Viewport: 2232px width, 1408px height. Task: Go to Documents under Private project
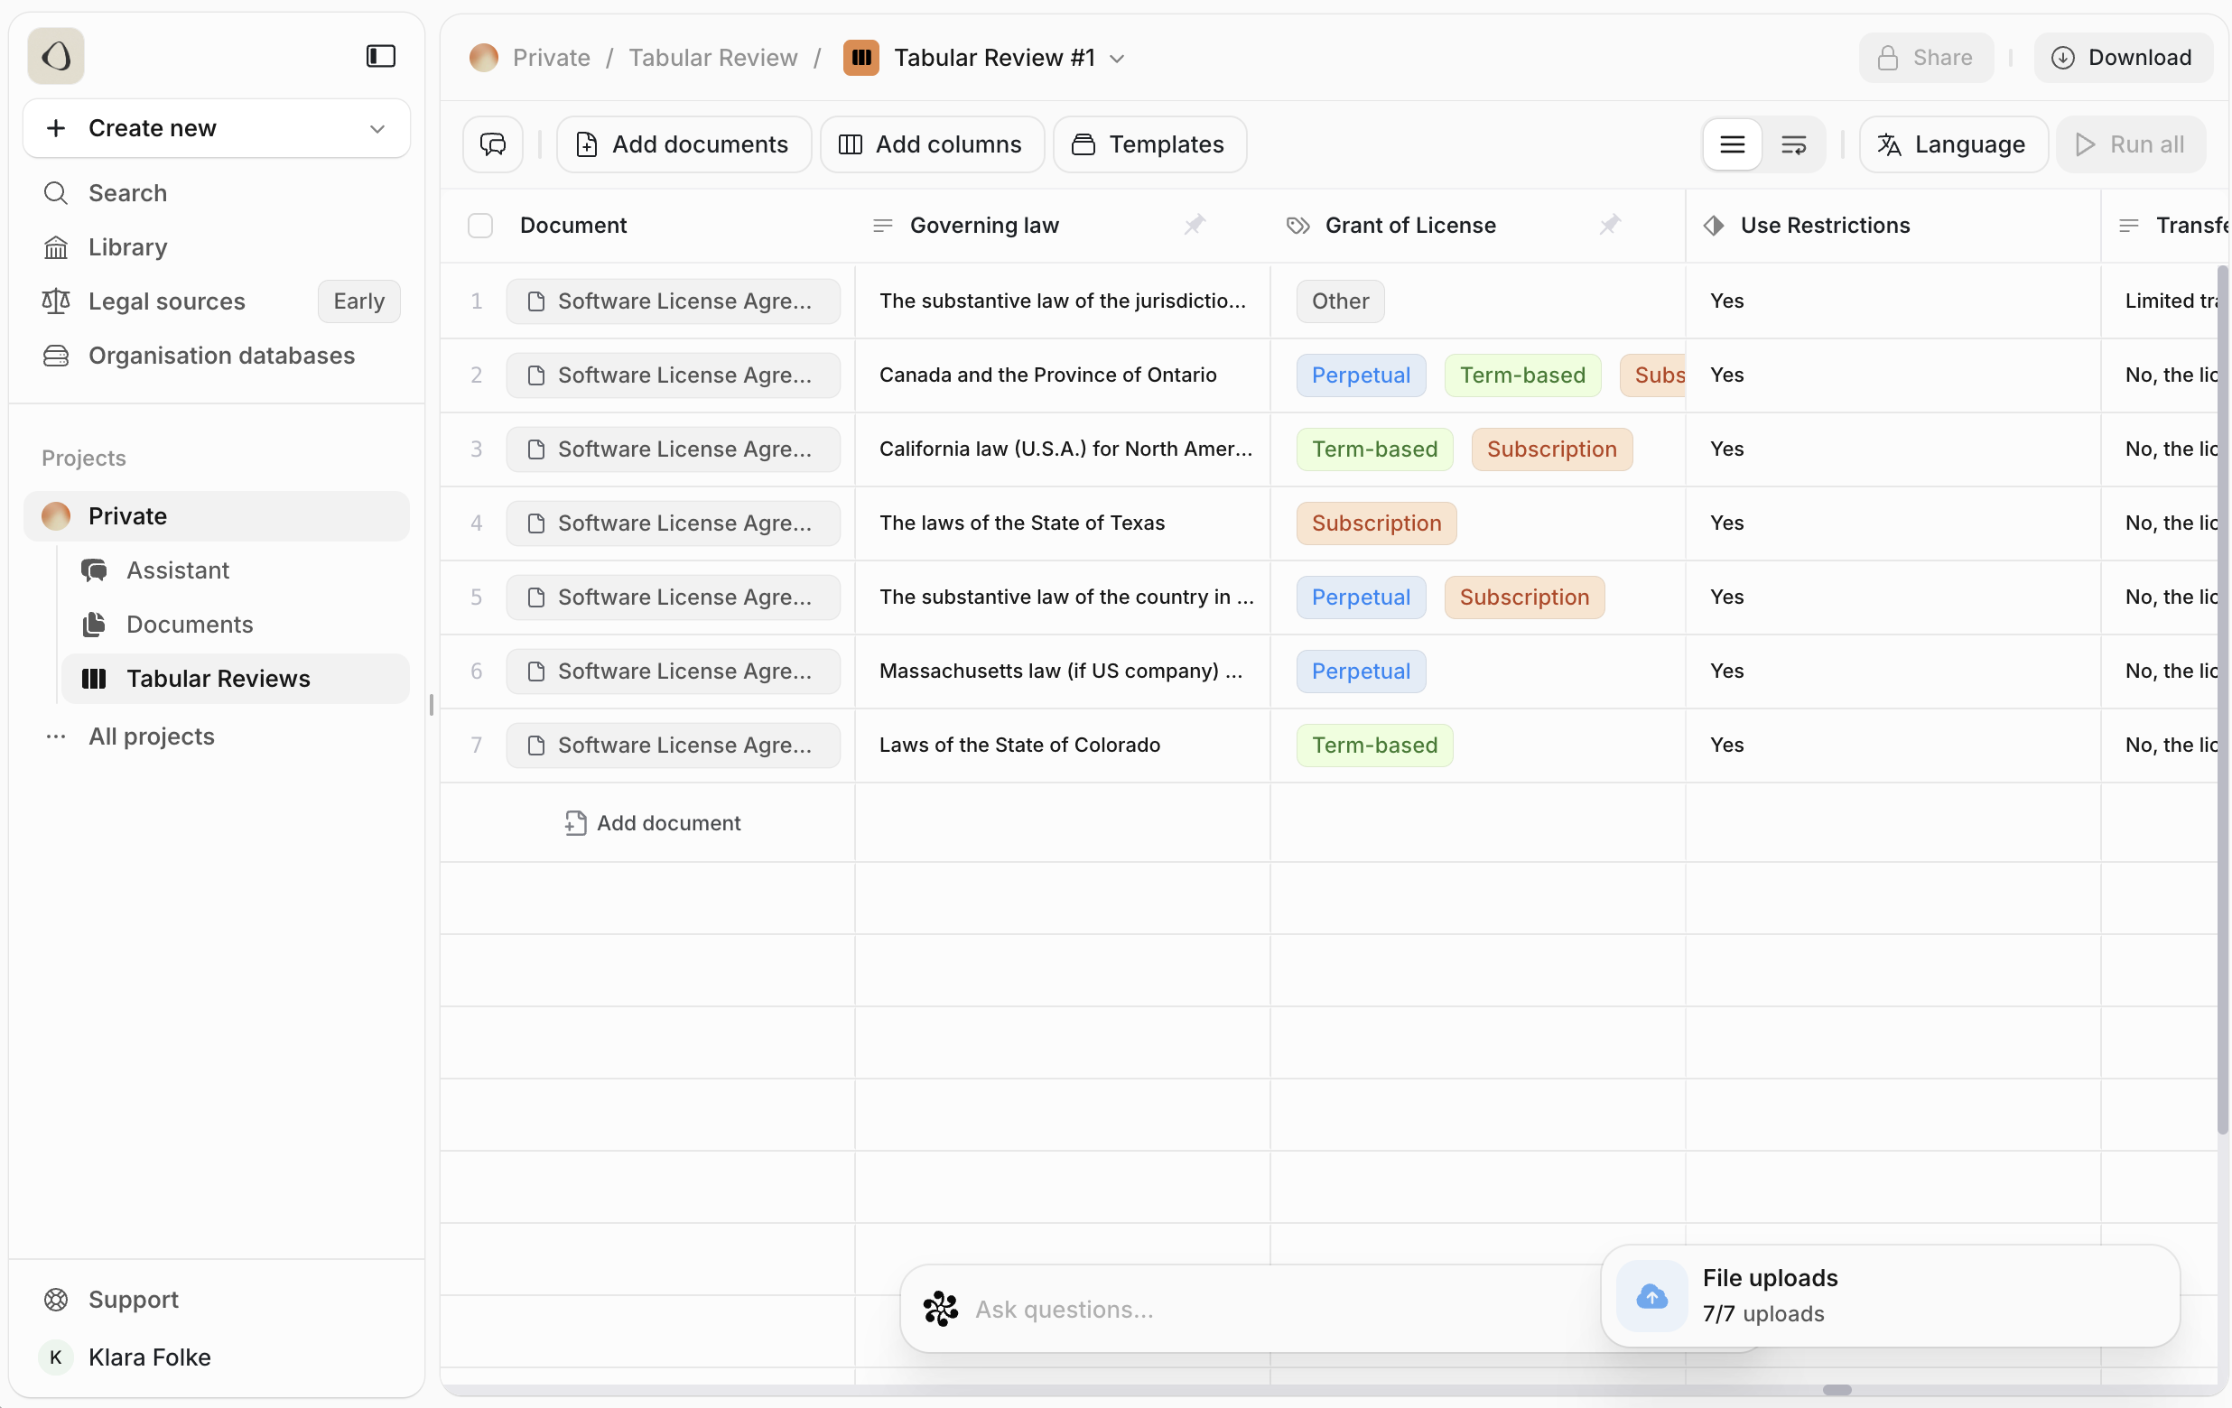(189, 625)
